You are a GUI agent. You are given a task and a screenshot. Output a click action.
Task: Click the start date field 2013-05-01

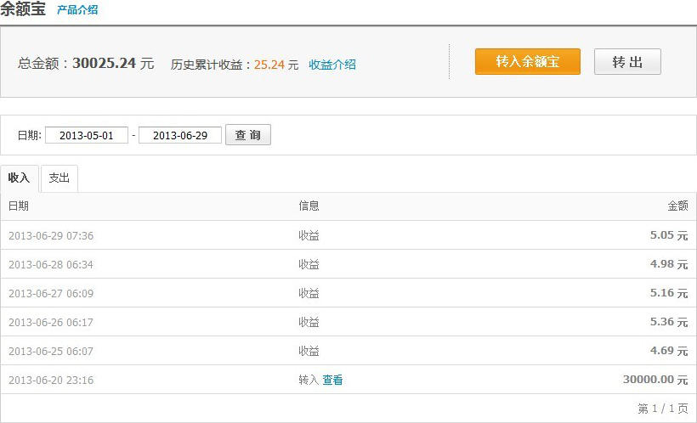point(87,135)
